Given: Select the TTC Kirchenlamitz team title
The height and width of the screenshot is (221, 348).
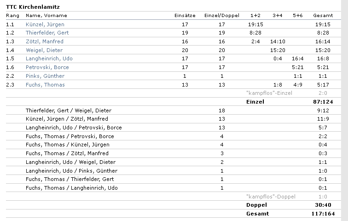Looking at the screenshot, I should click(33, 7).
